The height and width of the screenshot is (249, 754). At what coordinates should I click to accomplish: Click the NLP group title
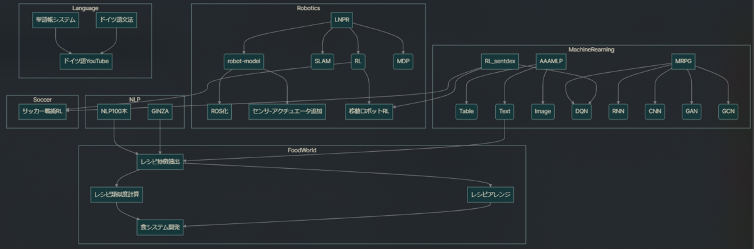pos(135,99)
